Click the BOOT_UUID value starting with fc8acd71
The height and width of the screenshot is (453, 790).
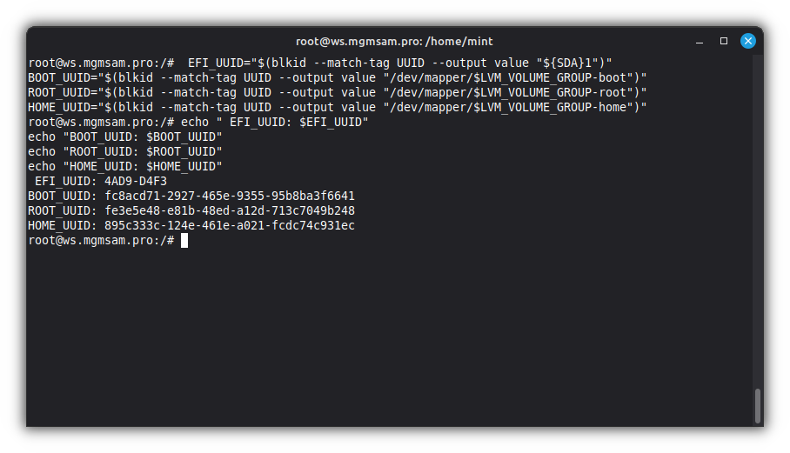coord(230,196)
